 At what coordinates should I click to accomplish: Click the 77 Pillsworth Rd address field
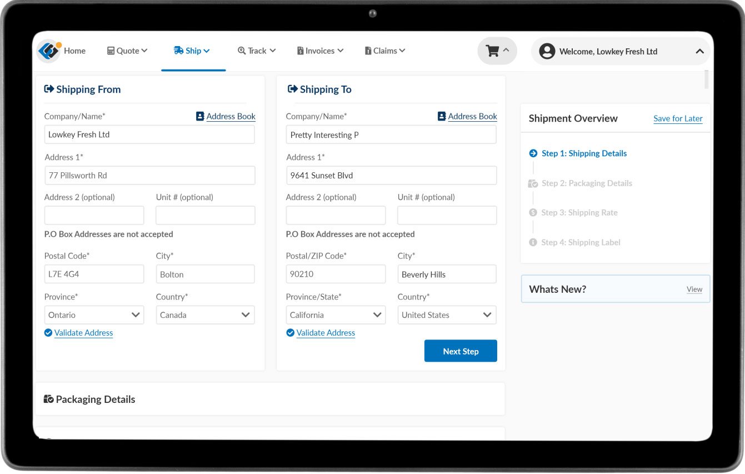[x=149, y=175]
